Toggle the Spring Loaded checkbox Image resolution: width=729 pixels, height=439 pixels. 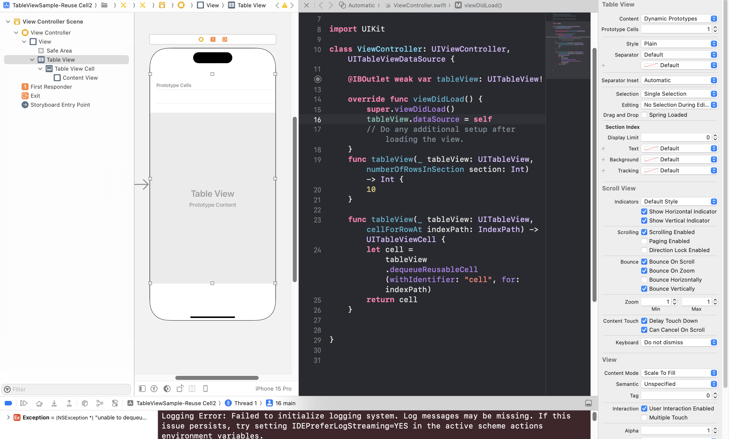644,115
